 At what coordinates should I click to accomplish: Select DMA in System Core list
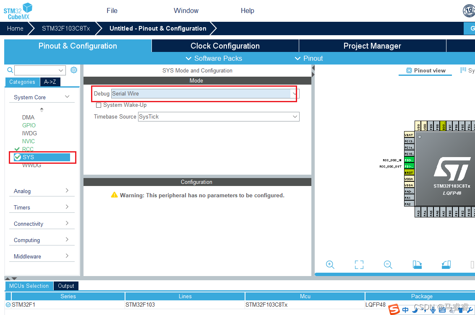coord(28,117)
